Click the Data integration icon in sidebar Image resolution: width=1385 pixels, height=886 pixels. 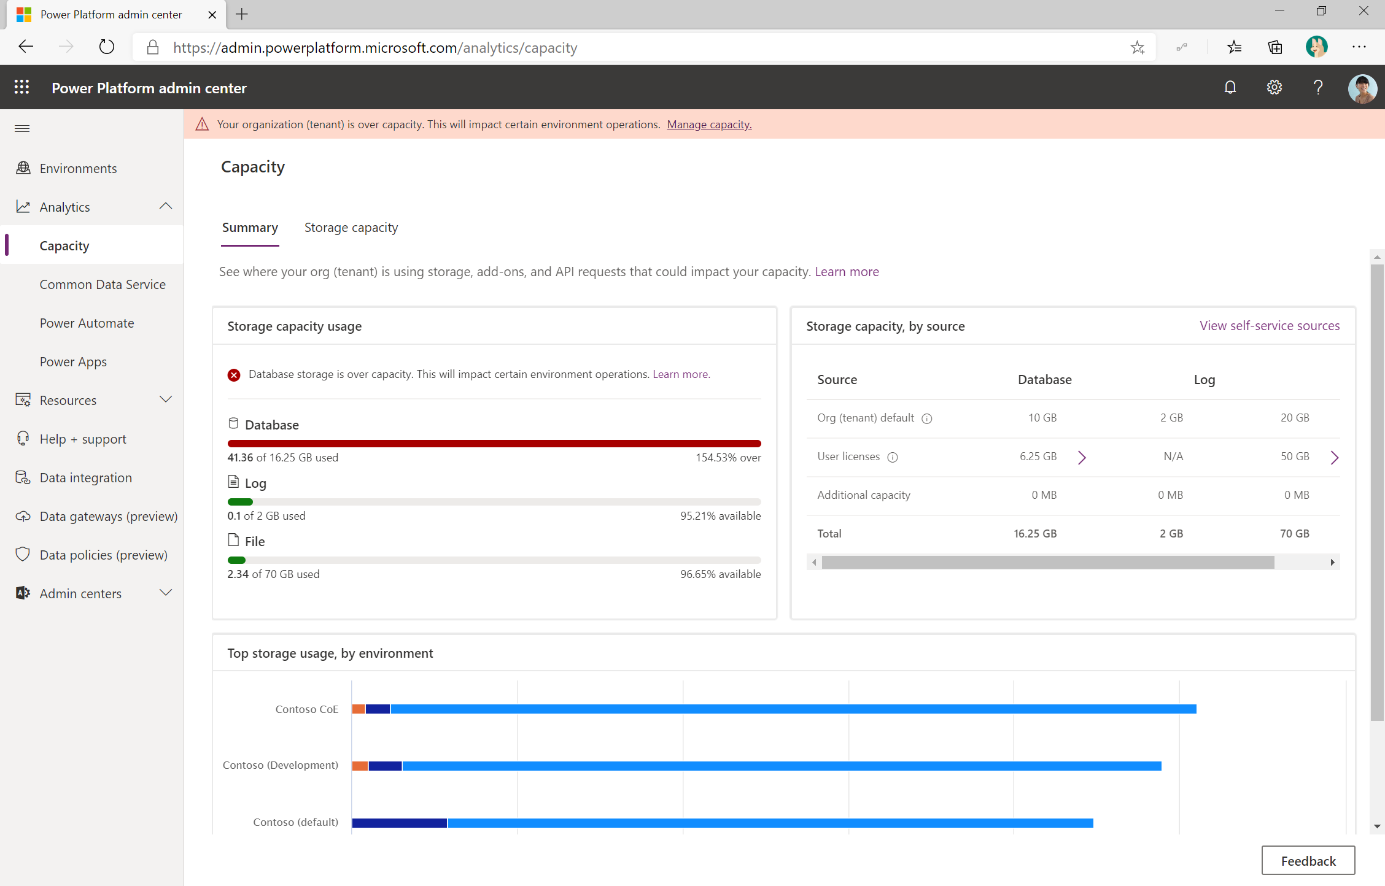coord(22,477)
